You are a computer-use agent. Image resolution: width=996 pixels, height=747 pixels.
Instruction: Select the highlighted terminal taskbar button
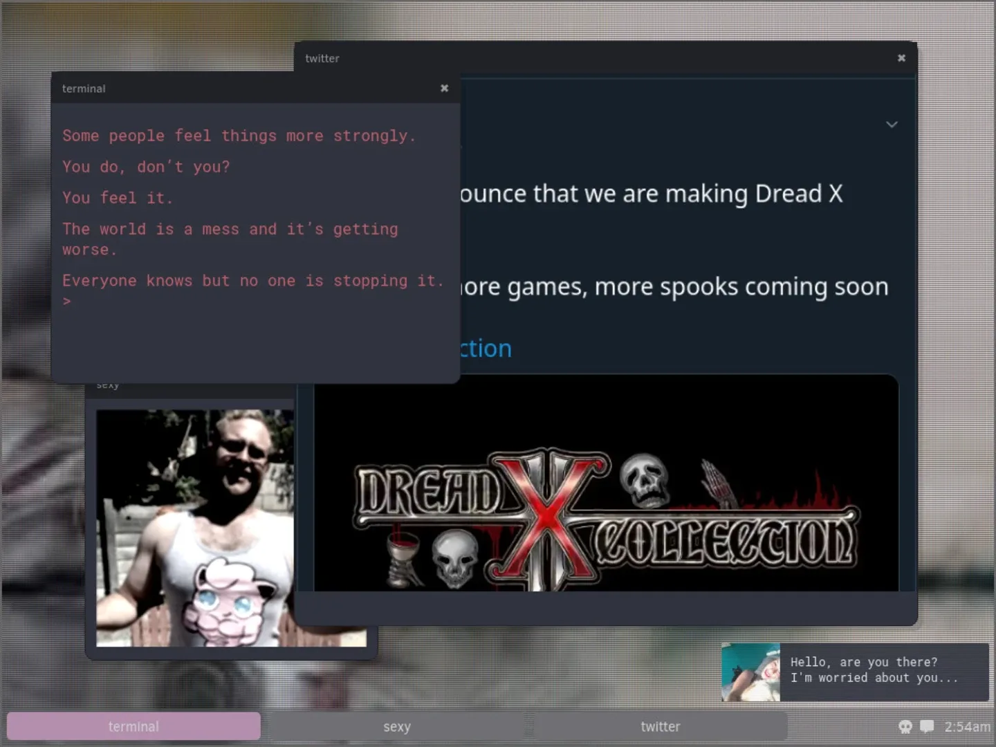tap(133, 726)
